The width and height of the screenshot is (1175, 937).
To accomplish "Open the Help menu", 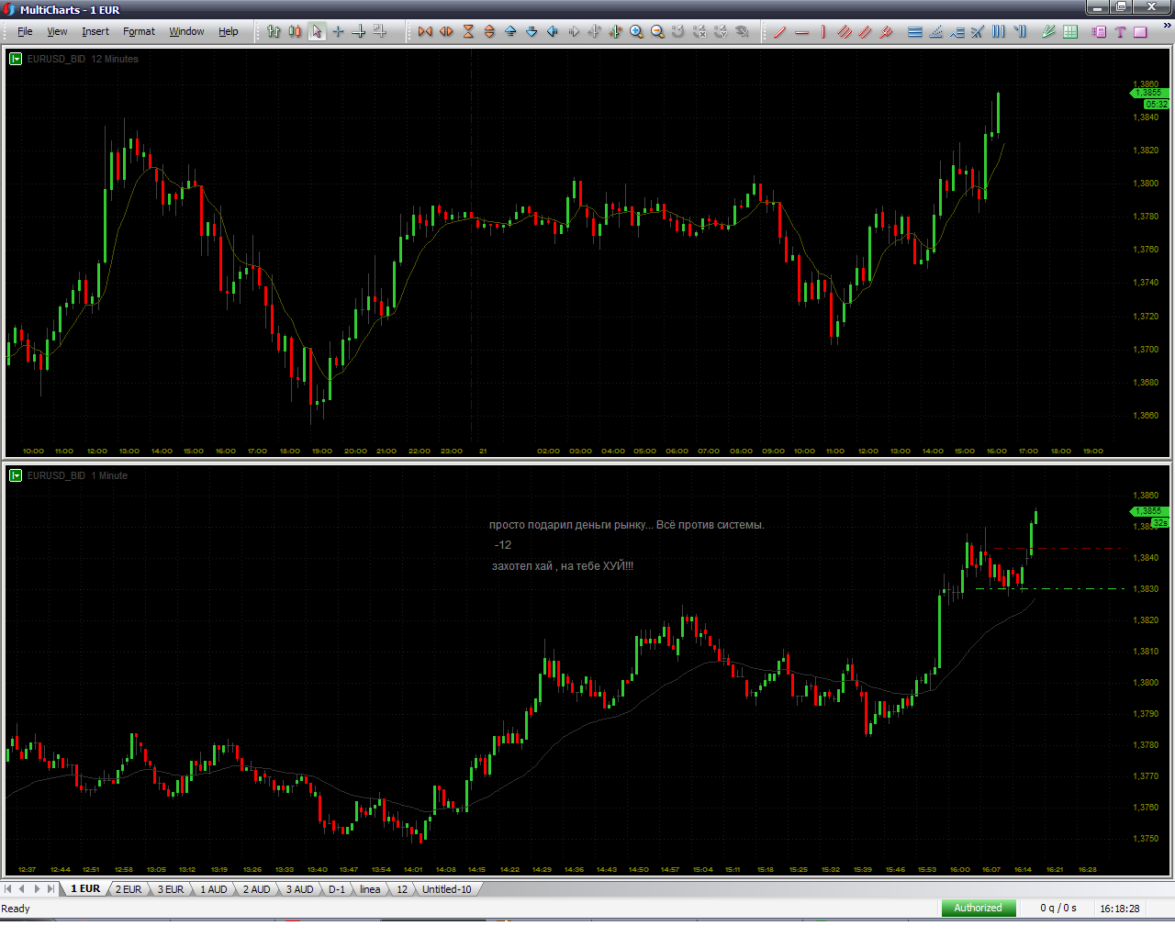I will pos(228,31).
